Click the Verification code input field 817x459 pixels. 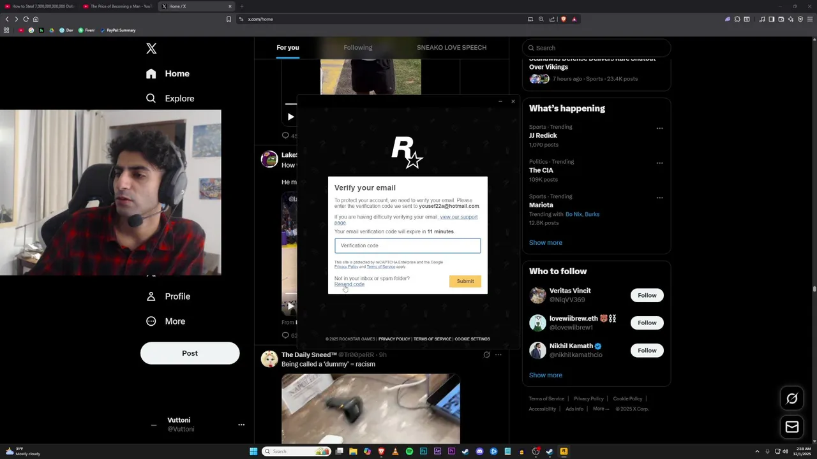pyautogui.click(x=407, y=245)
